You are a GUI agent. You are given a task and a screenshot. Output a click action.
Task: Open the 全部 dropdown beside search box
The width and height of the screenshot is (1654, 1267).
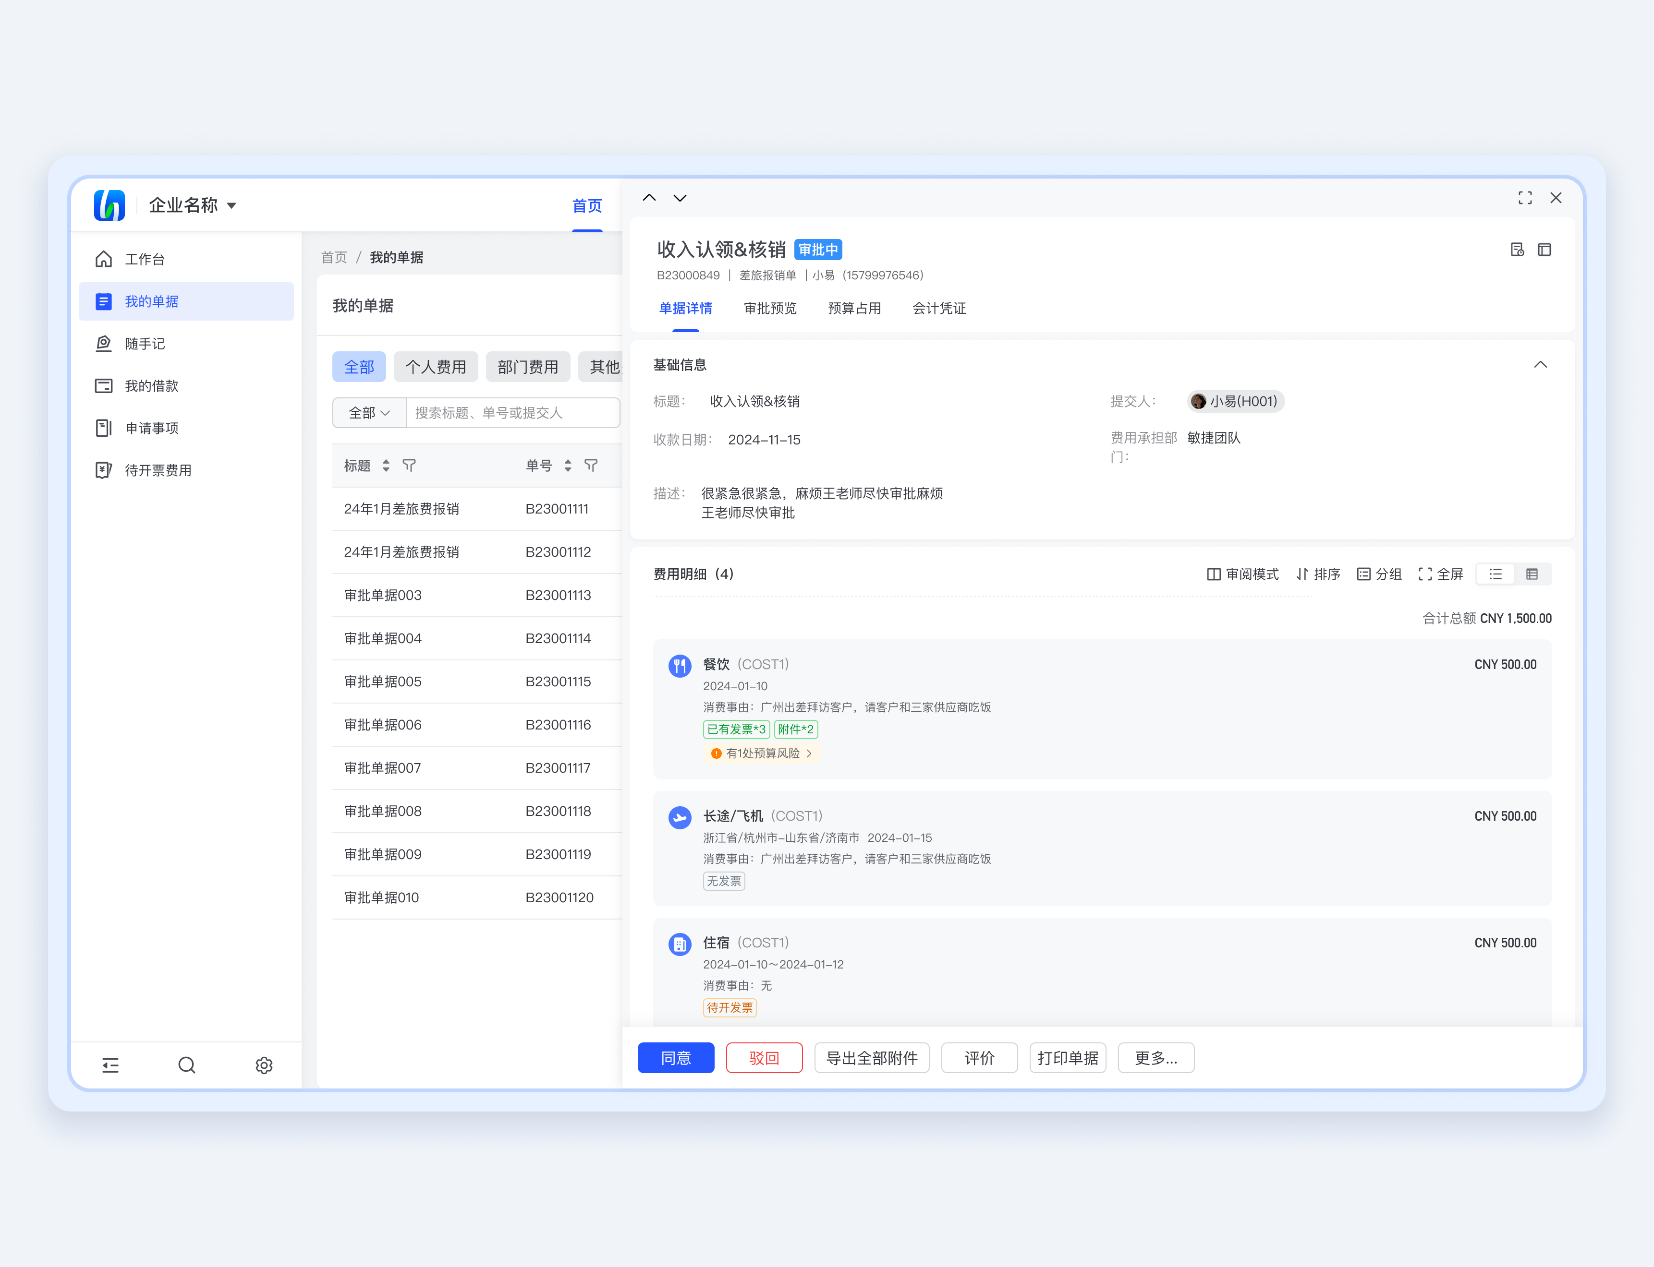(x=369, y=413)
